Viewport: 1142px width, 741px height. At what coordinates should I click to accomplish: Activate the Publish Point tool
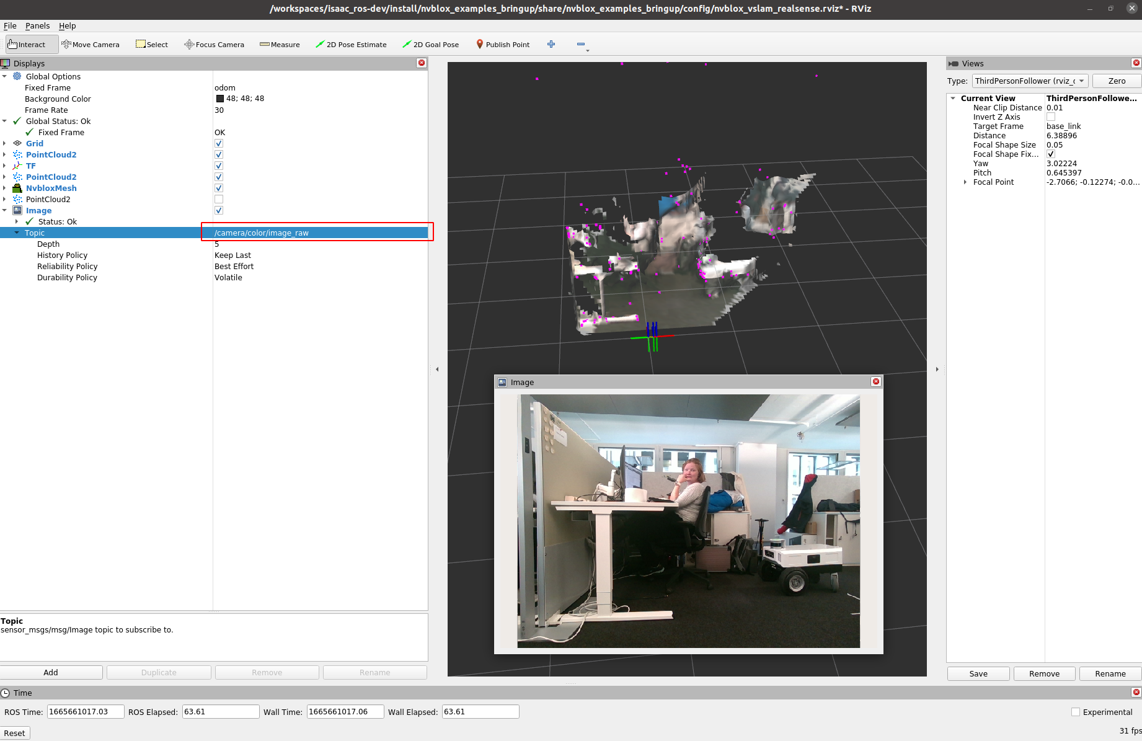pos(503,44)
